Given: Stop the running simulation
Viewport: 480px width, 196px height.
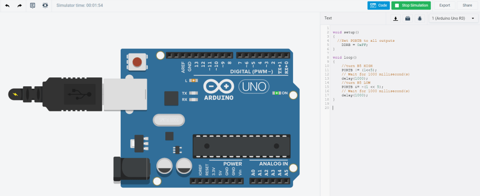Looking at the screenshot, I should pos(410,6).
